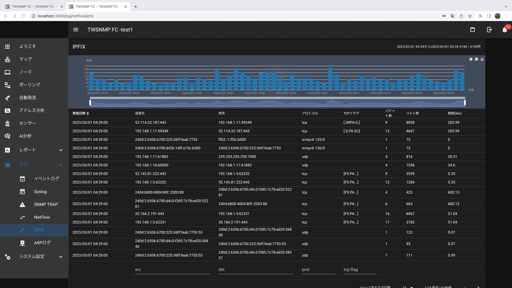Click the download icon above the chart
Viewport: 512px width, 288px height.
click(482, 59)
